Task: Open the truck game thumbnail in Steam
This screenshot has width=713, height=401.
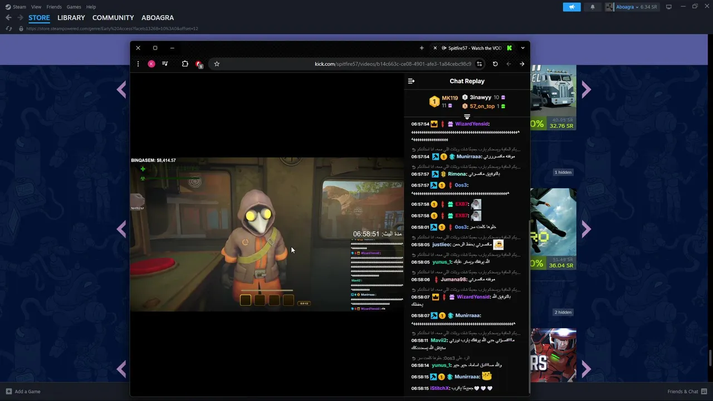Action: click(553, 91)
